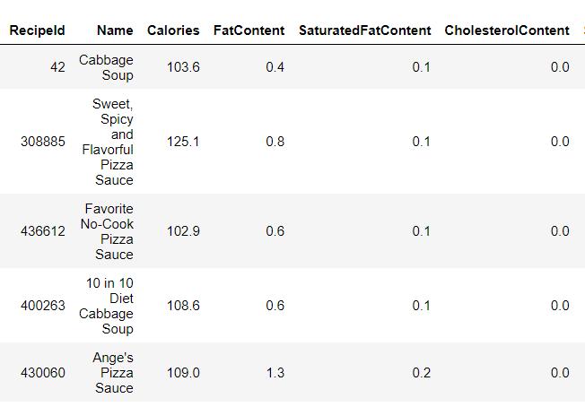
Task: Click the Calories value 109.0
Action: [x=183, y=373]
